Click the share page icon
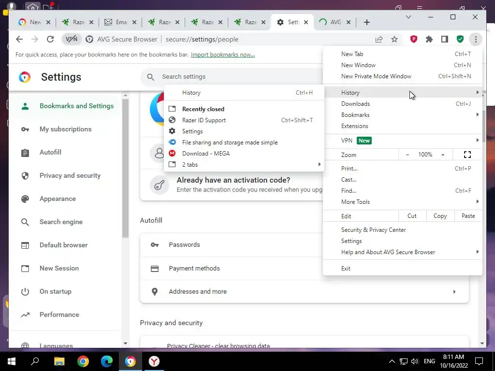The image size is (495, 371). coord(379,39)
